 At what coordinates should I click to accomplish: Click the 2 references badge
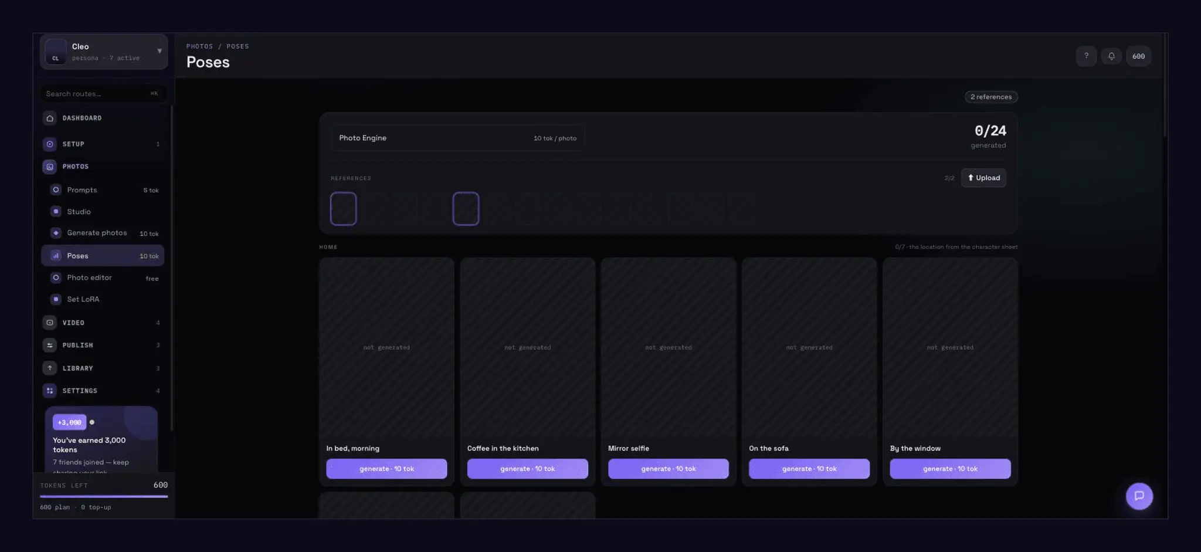991,97
